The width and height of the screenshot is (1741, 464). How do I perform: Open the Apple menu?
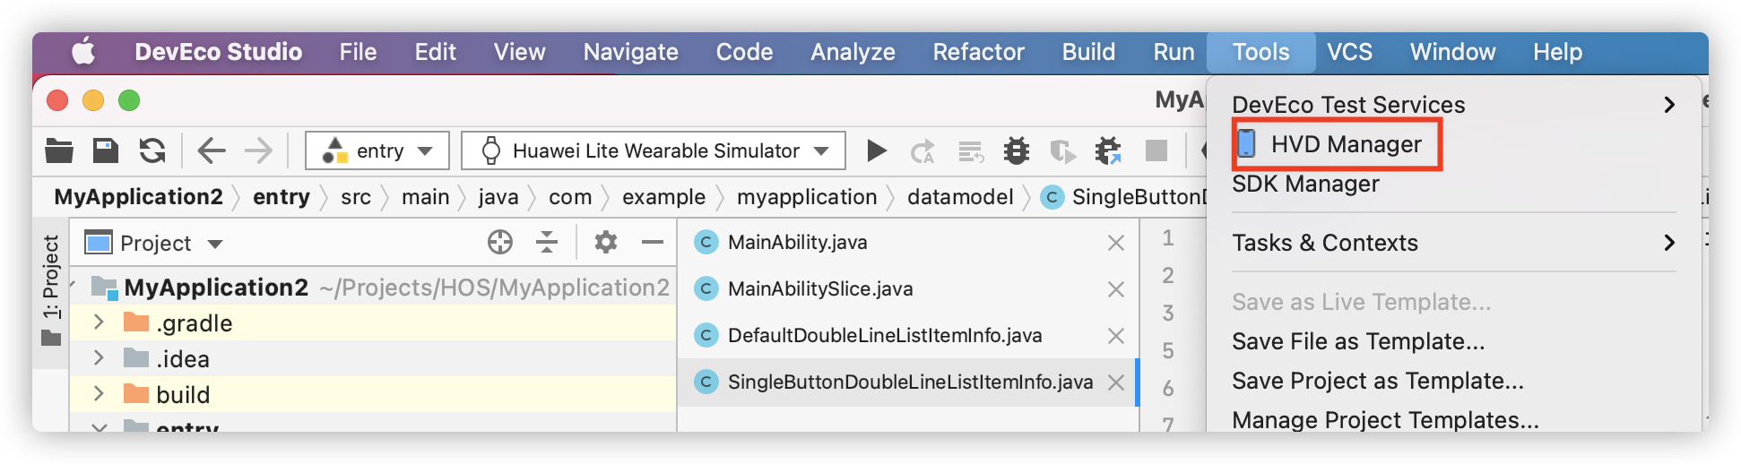pyautogui.click(x=83, y=52)
